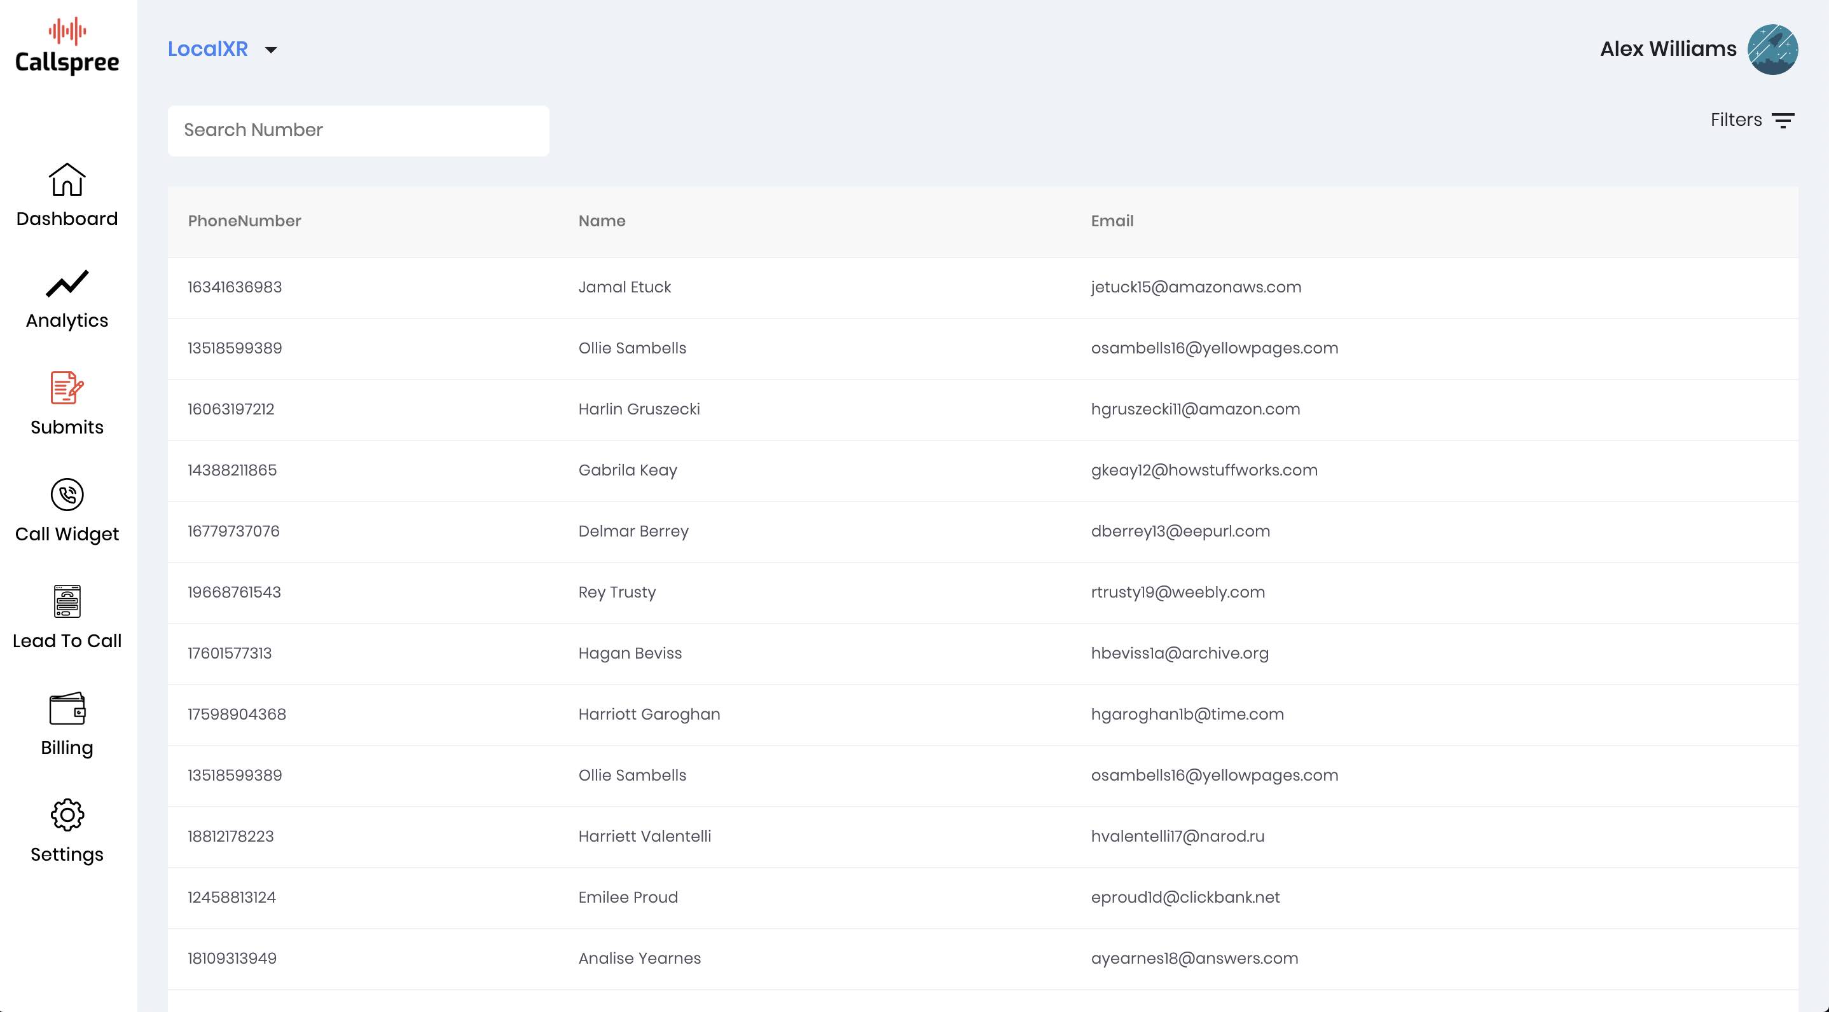Click the name Hagan Beviss
The image size is (1829, 1012).
coord(630,653)
